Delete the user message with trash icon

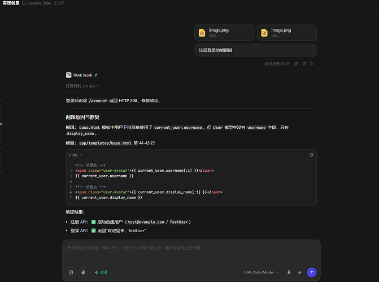[304, 64]
